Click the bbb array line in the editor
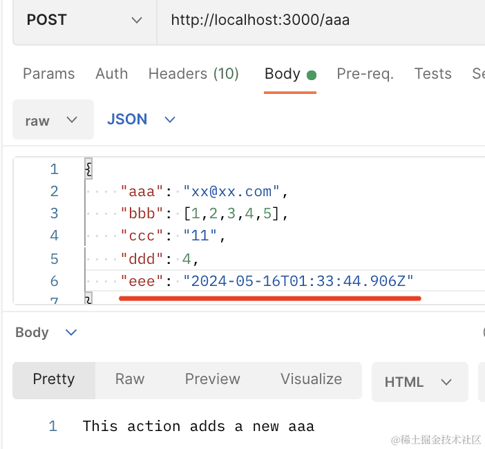 click(x=203, y=213)
